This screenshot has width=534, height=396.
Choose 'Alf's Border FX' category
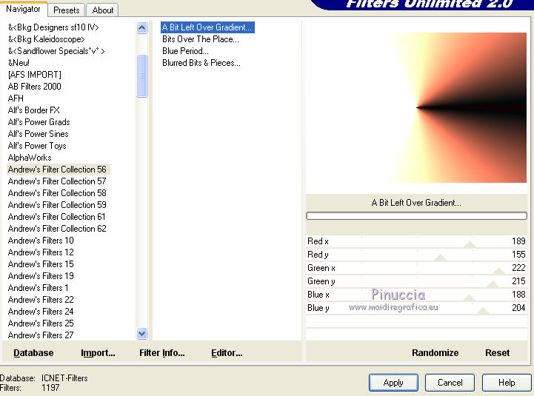tap(34, 110)
